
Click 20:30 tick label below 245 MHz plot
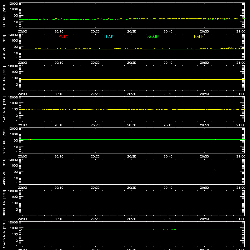coord(132,32)
